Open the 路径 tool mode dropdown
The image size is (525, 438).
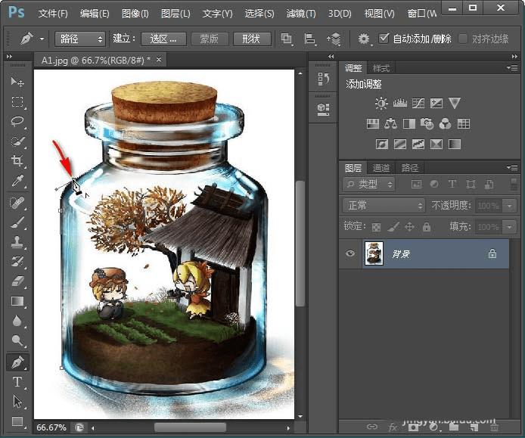(x=79, y=39)
